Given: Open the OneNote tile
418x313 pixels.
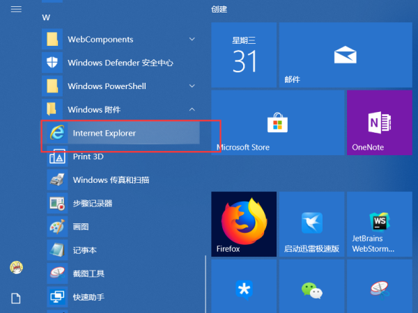Looking at the screenshot, I should coord(380,122).
